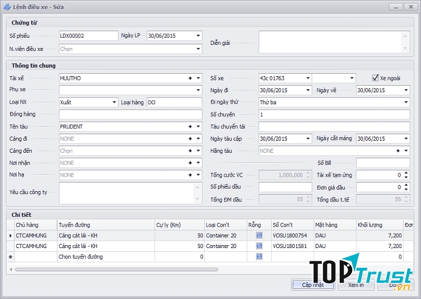The image size is (421, 299).
Task: Click the plus icon in Tên tàu field
Action: (190, 126)
